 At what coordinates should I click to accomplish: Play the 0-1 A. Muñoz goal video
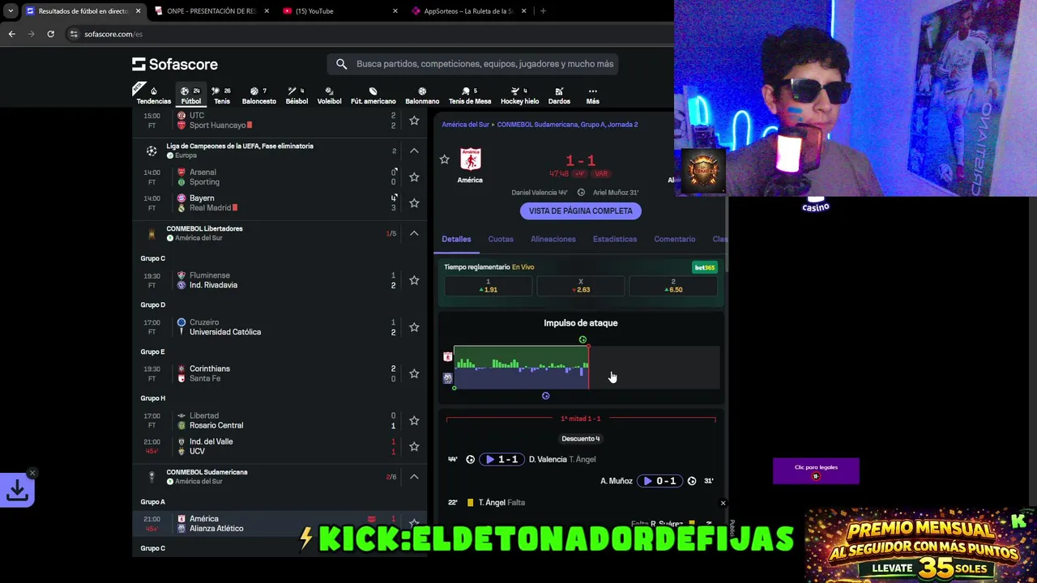point(659,481)
